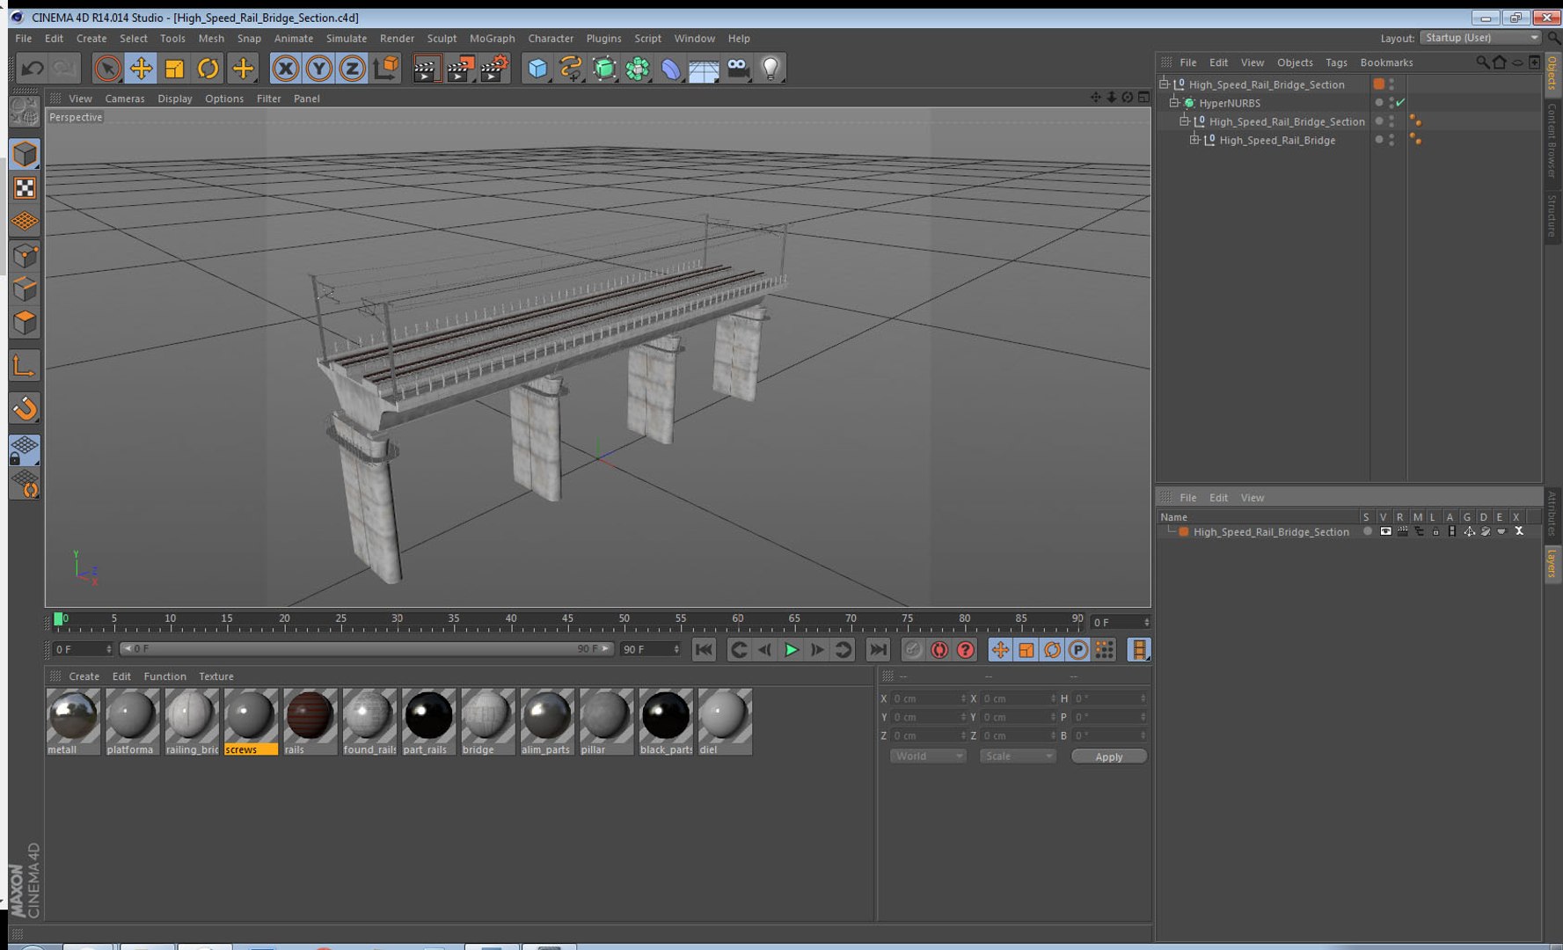1563x950 pixels.
Task: Click the Apply button
Action: pyautogui.click(x=1109, y=756)
